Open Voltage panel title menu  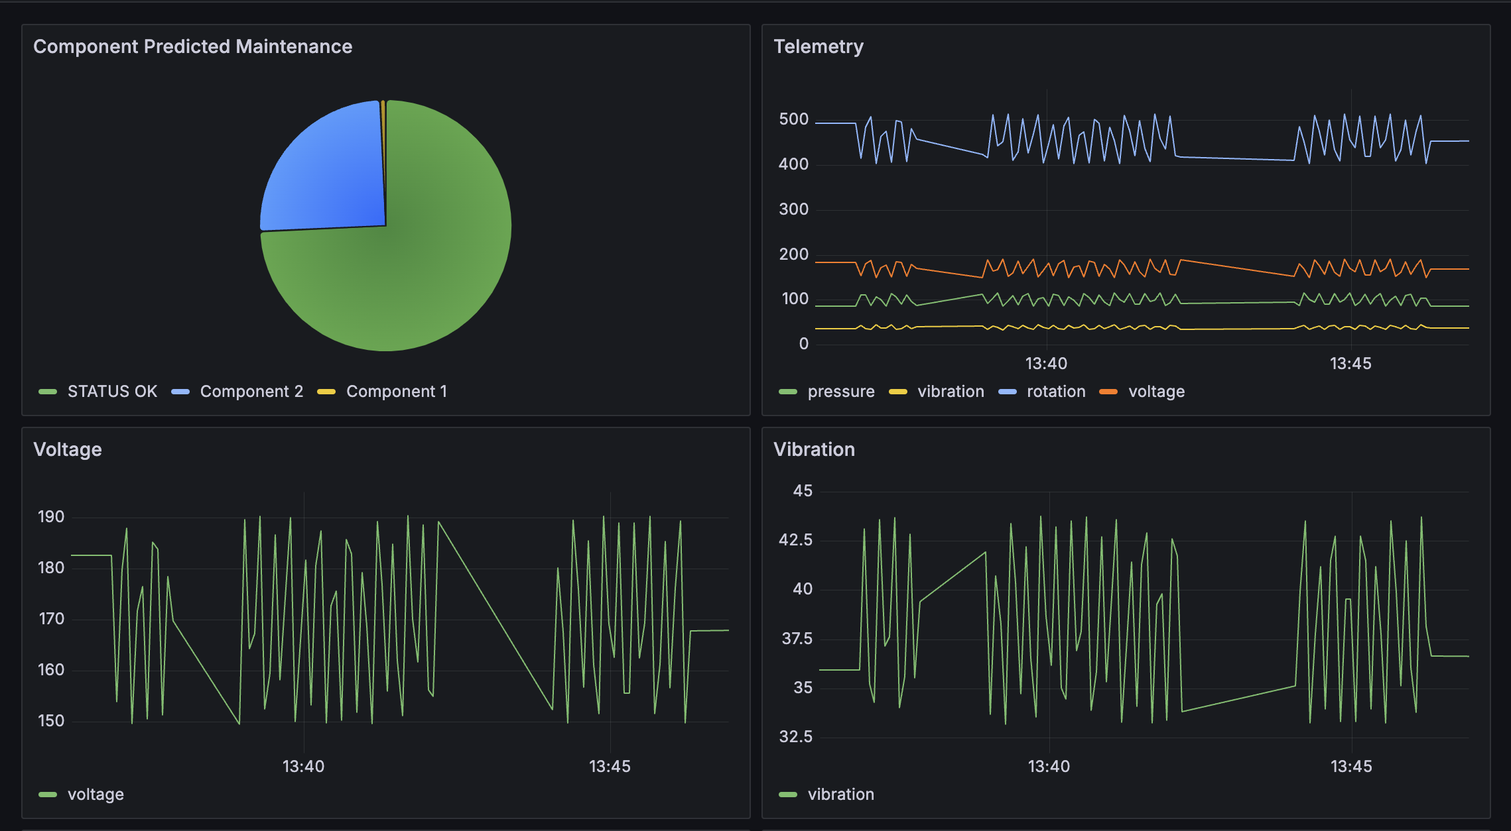[x=68, y=449]
